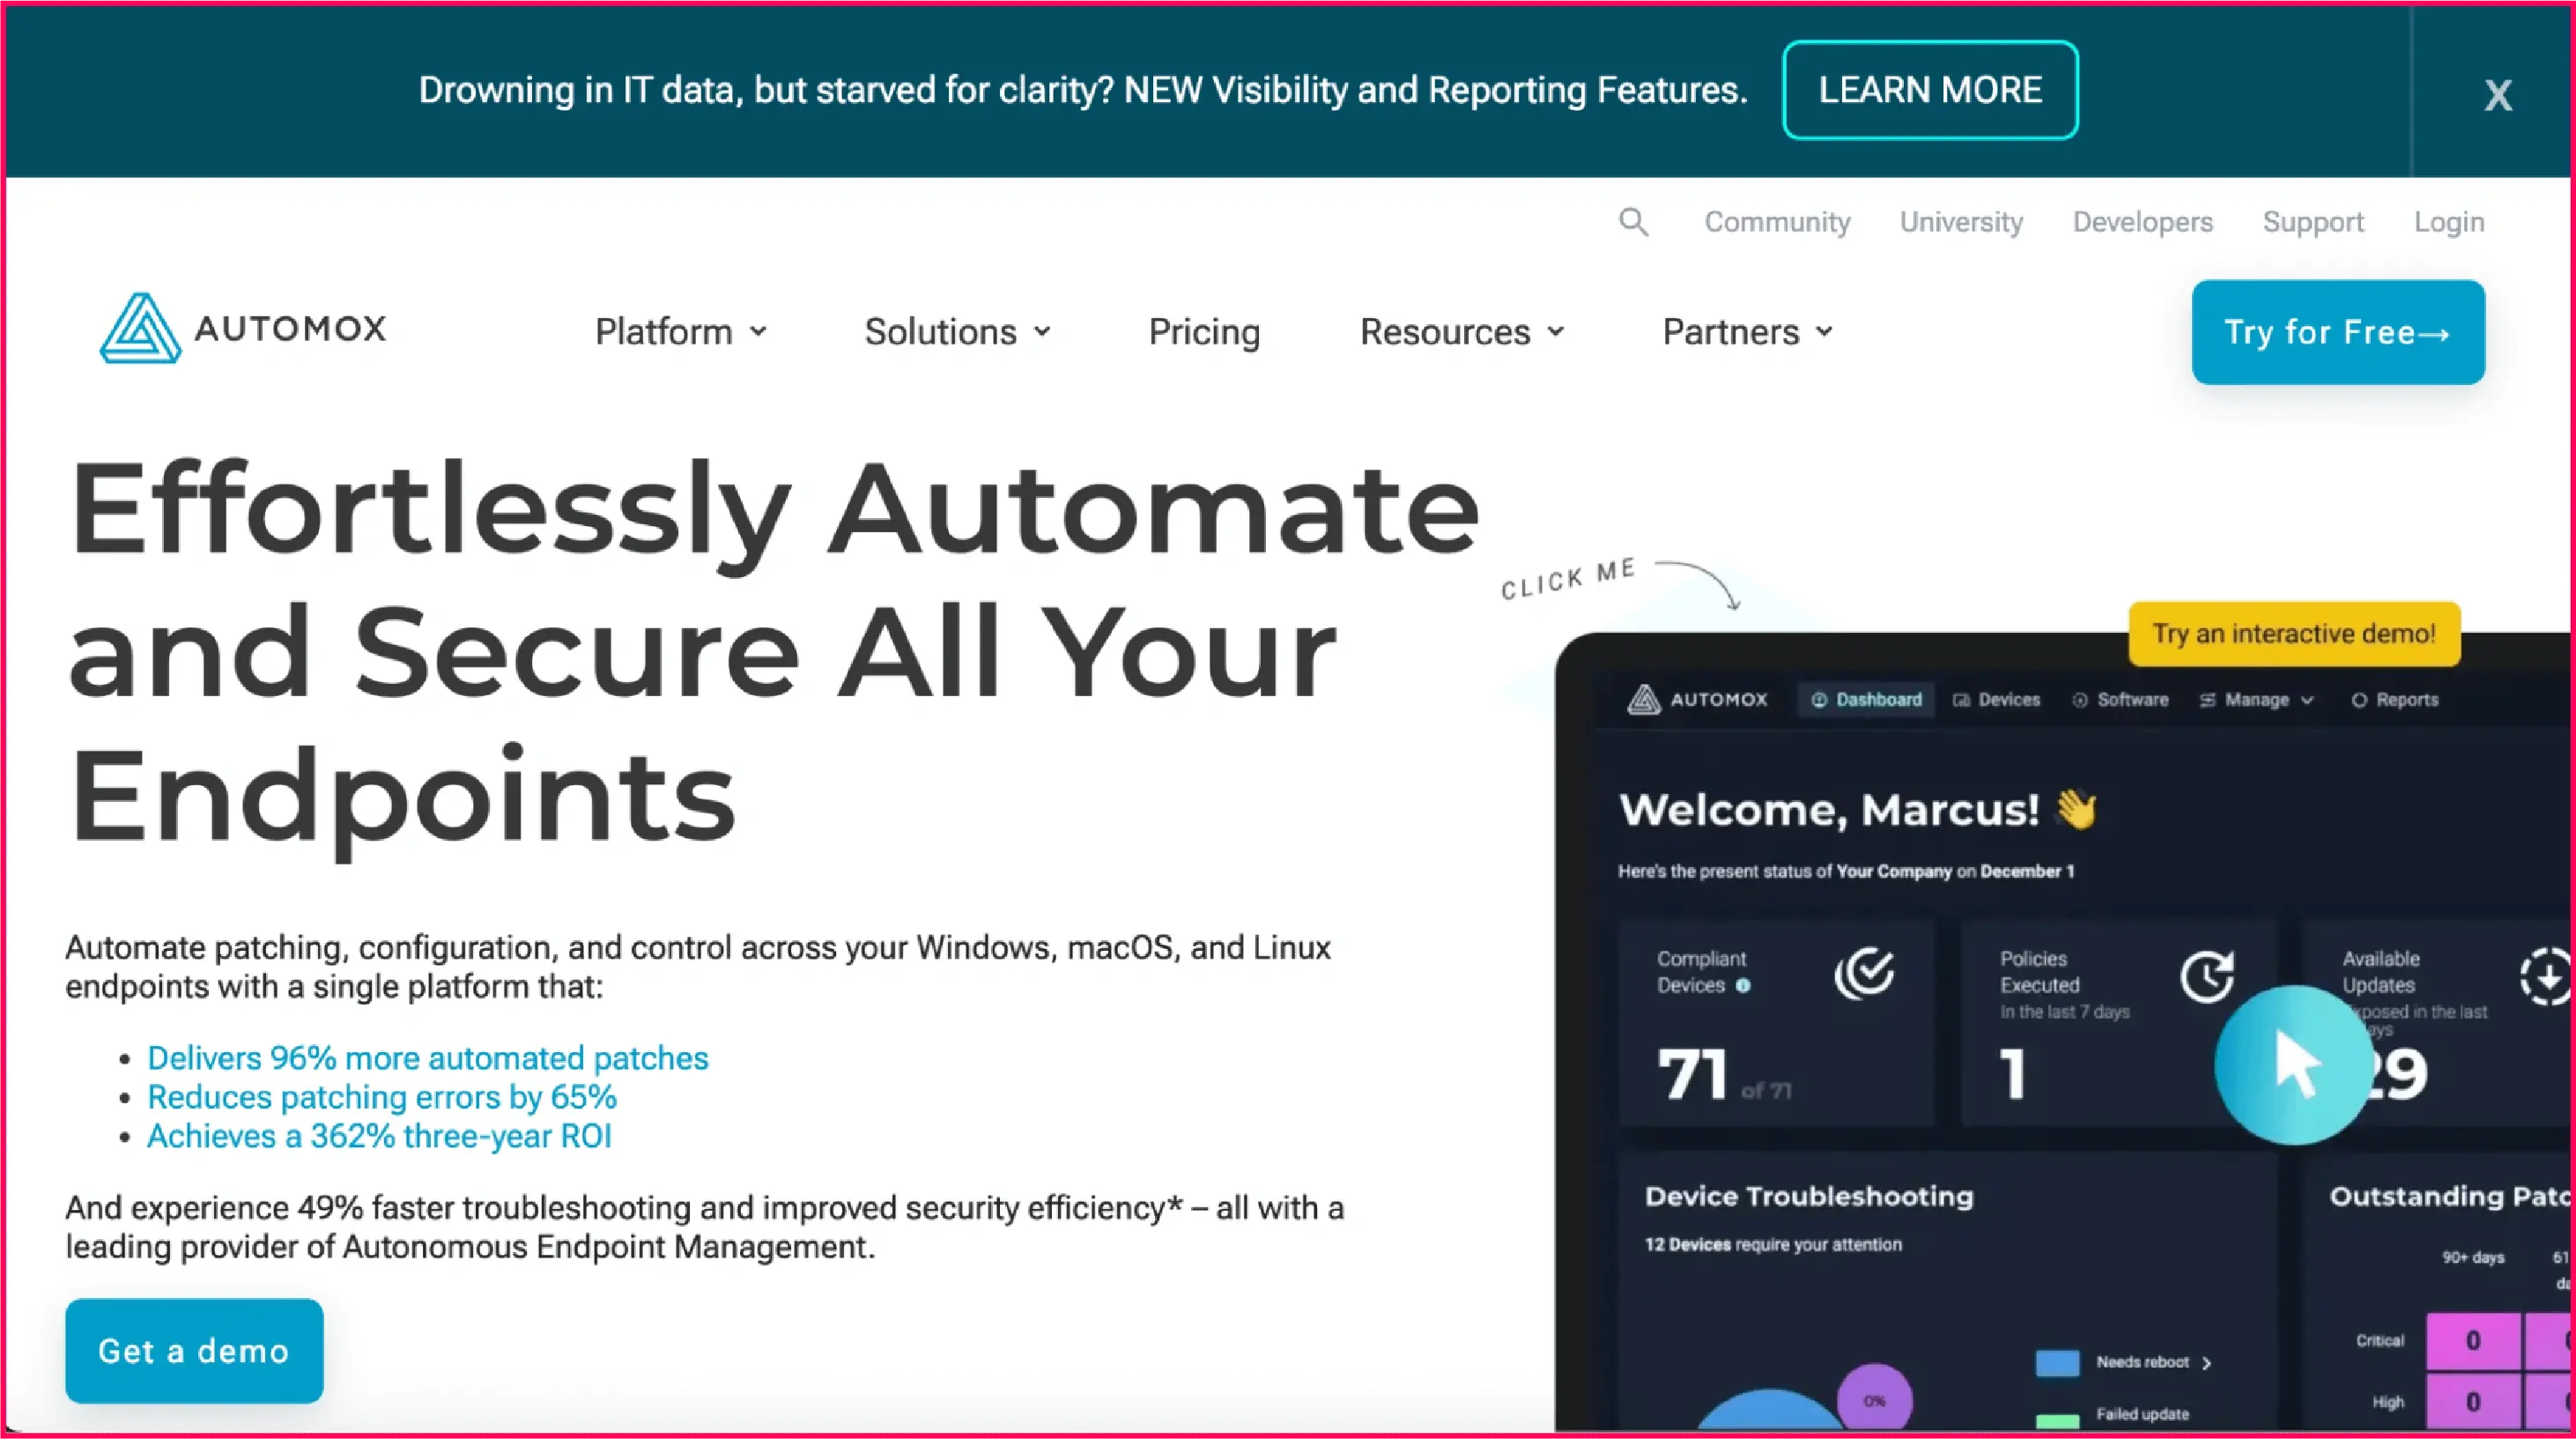Open the Software section in the demo navbar
Screen dimensions: 2576x1439
tap(2082, 699)
